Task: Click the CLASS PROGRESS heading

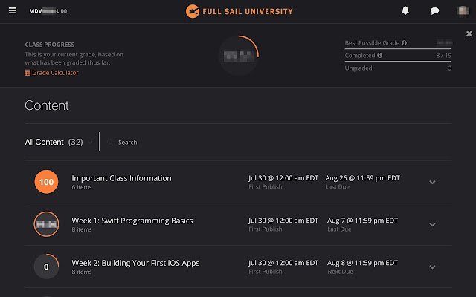Action: tap(50, 45)
